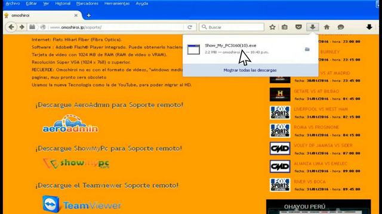The width and height of the screenshot is (382, 214).
Task: Open the Marcadores menu
Action: tap(87, 4)
